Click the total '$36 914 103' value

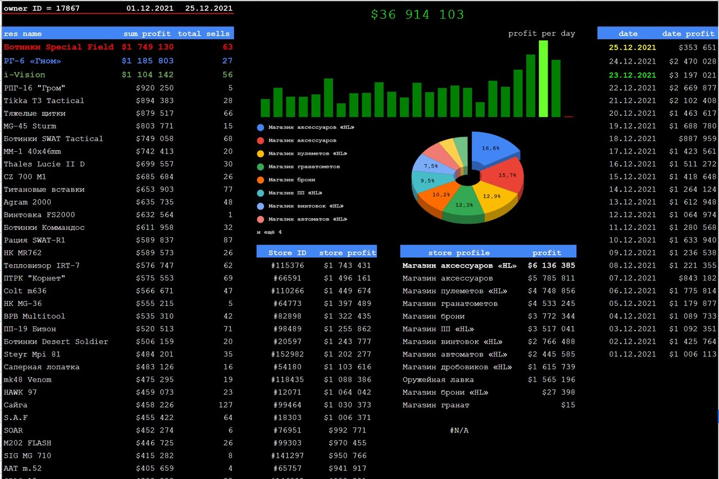pyautogui.click(x=417, y=15)
